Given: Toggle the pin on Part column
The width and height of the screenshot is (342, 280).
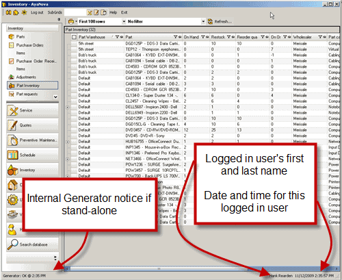Looking at the screenshot, I should 180,37.
